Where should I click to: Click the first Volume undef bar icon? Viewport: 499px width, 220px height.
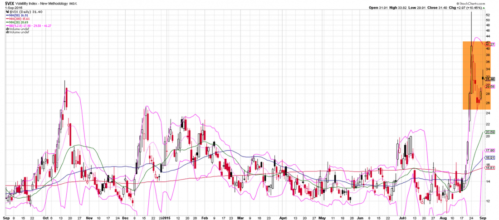pos(7,29)
